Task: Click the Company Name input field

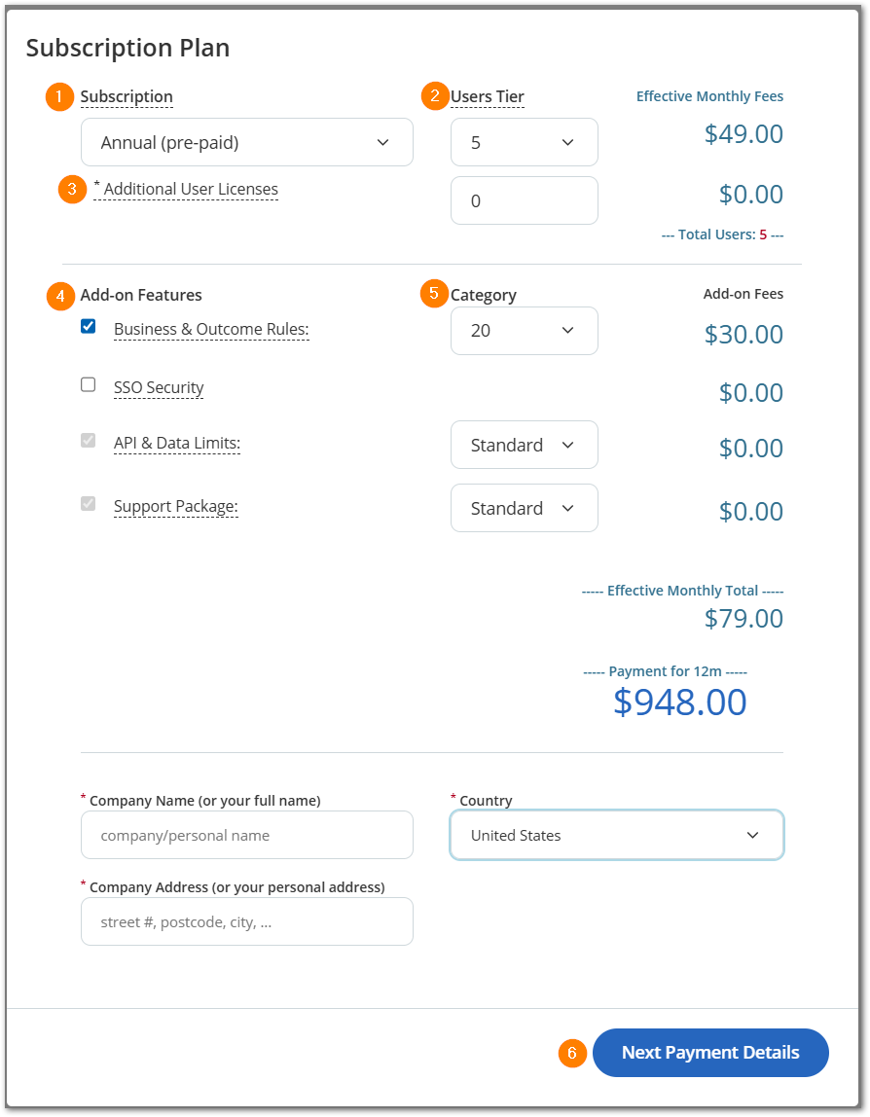Action: [246, 835]
